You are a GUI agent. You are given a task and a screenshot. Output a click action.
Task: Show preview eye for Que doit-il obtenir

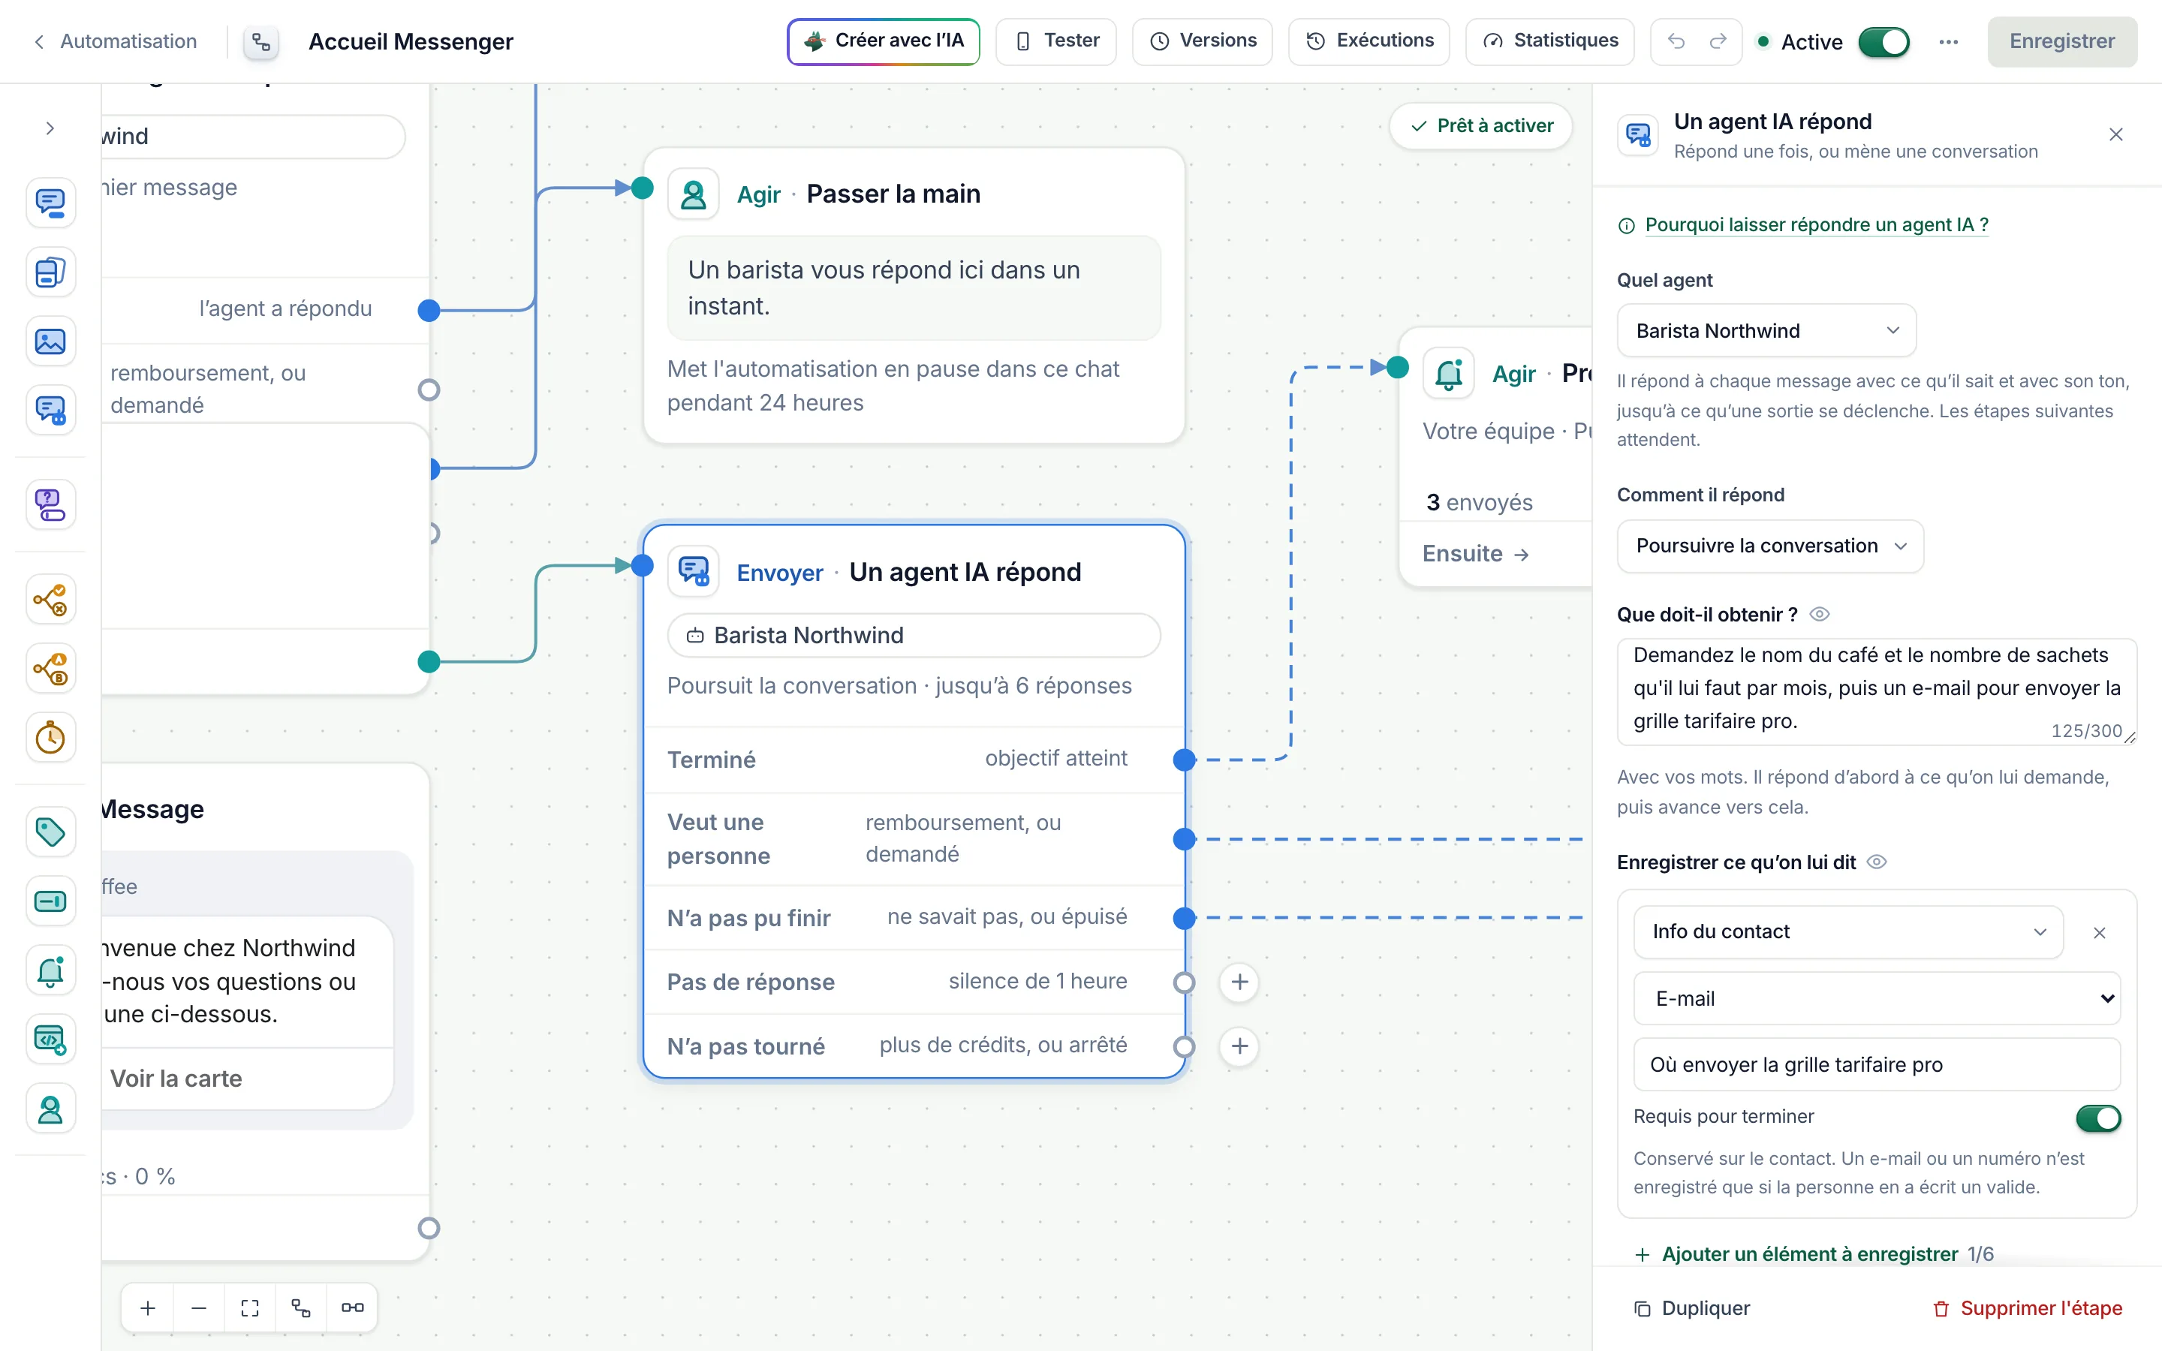pyautogui.click(x=1820, y=615)
